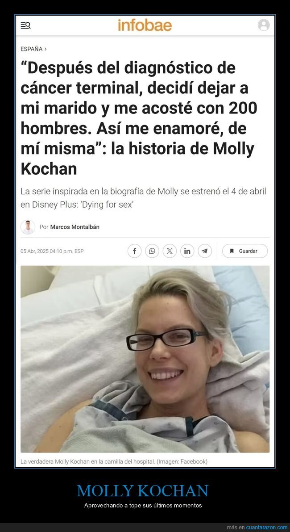Open the ESPAÑA section breadcrumb
This screenshot has height=532, width=290.
coord(32,49)
